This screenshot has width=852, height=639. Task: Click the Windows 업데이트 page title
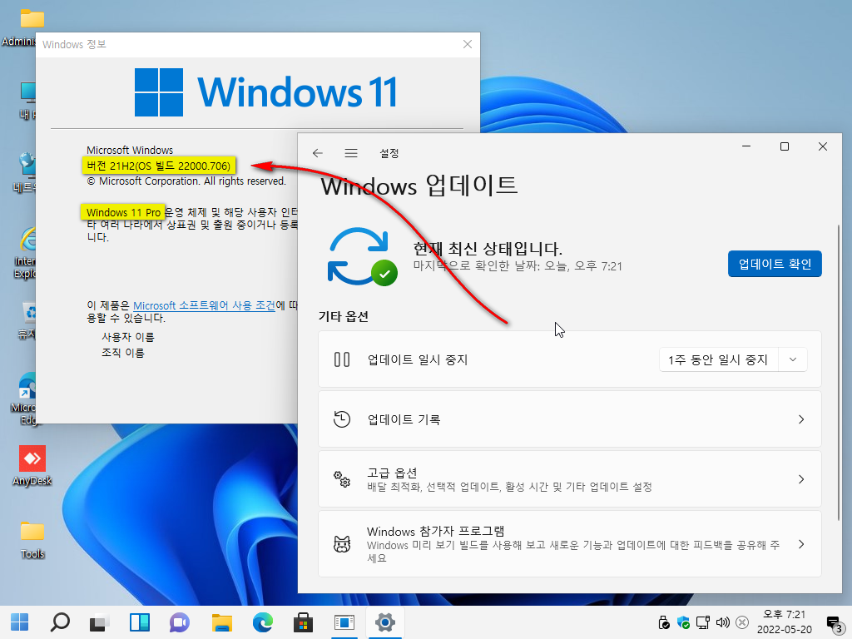419,186
